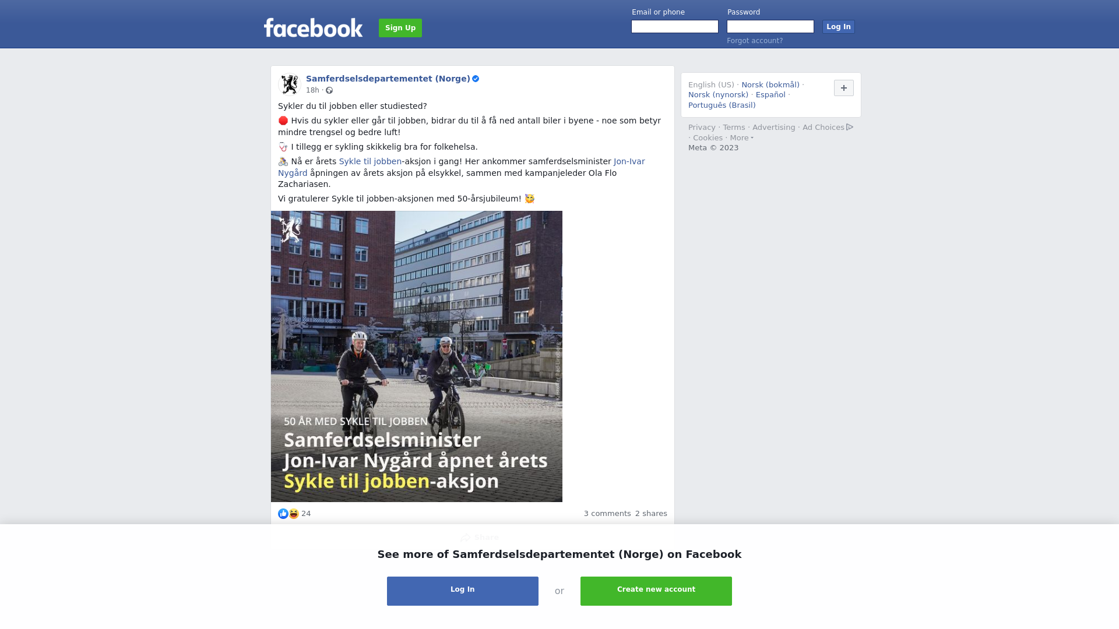Click the Like reaction icon
This screenshot has width=1119, height=629.
coord(283,514)
